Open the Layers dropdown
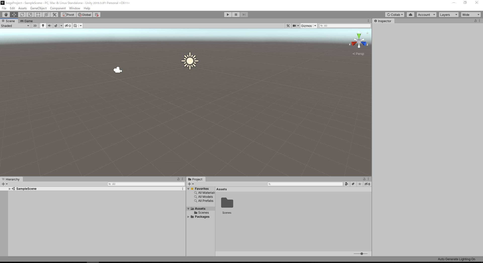The height and width of the screenshot is (263, 483). tap(449, 15)
